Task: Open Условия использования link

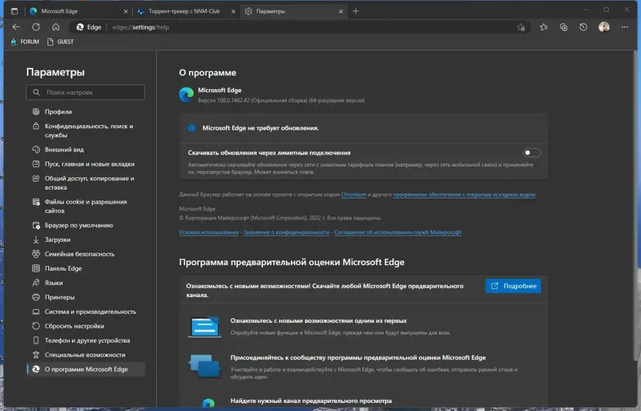Action: pyautogui.click(x=208, y=232)
